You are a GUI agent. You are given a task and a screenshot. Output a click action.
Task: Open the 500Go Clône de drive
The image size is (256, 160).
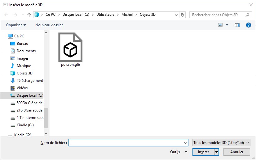(29, 103)
